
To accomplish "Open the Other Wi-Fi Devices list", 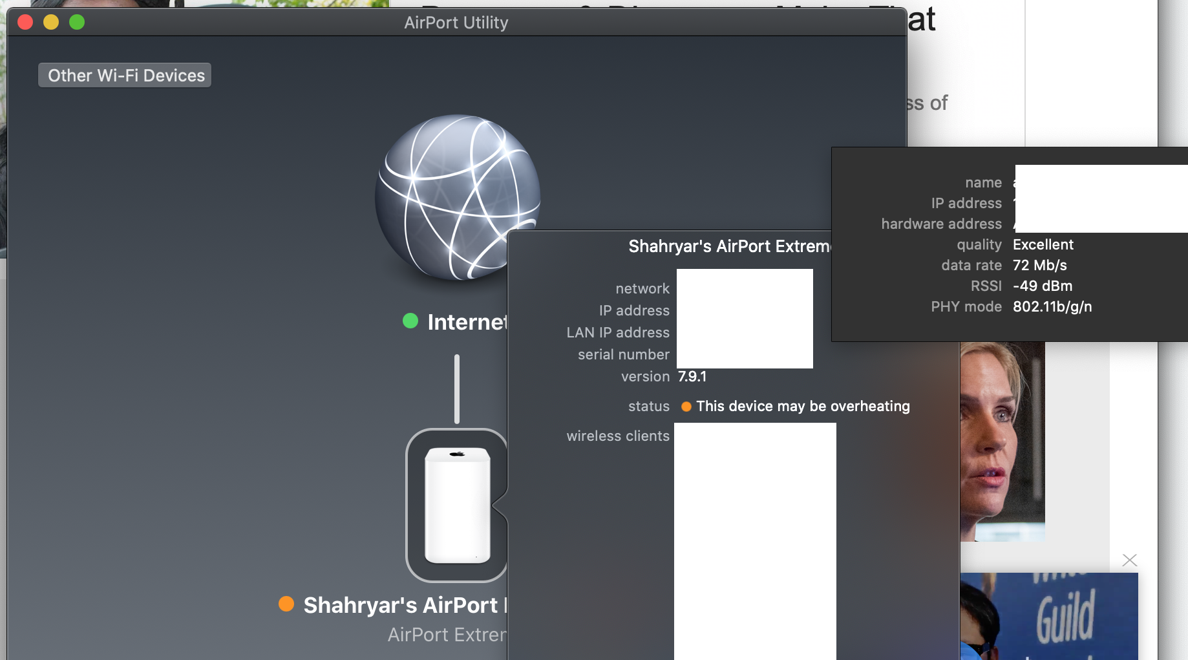I will click(x=125, y=75).
